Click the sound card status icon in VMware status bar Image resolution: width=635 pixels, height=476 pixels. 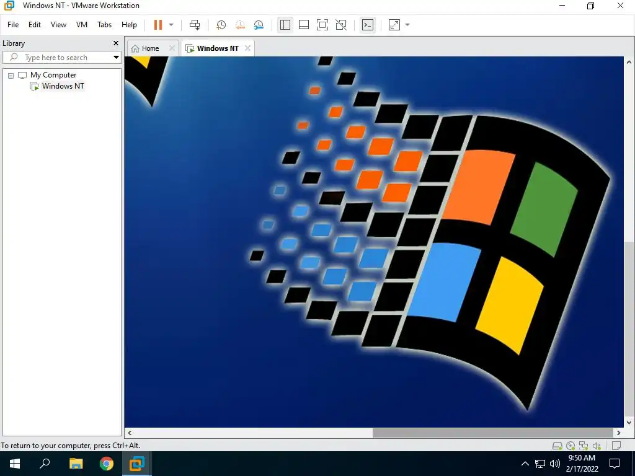click(x=597, y=446)
